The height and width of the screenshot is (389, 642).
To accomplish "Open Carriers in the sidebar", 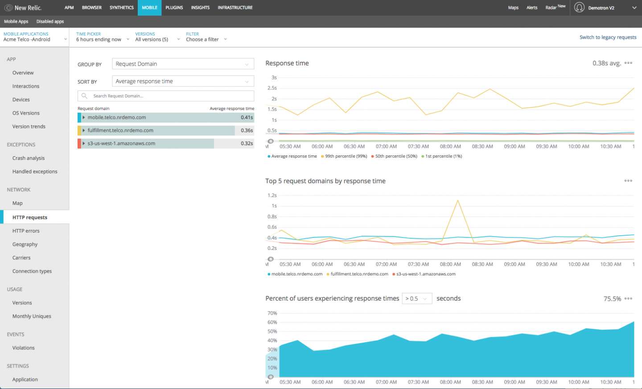I will (x=21, y=257).
